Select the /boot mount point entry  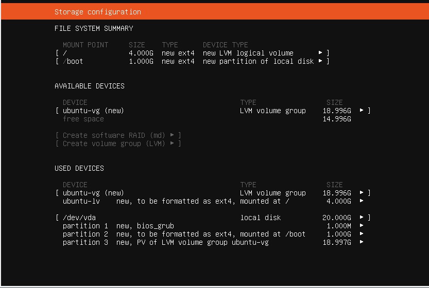pyautogui.click(x=73, y=61)
